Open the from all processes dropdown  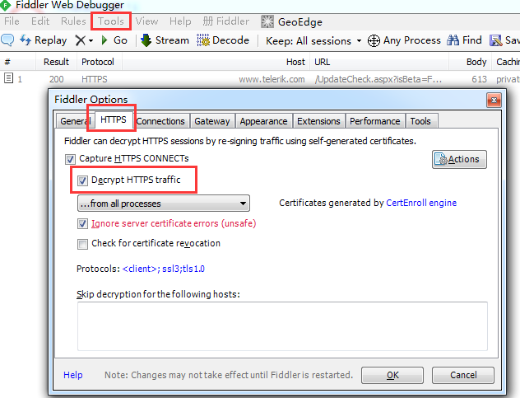pos(164,204)
